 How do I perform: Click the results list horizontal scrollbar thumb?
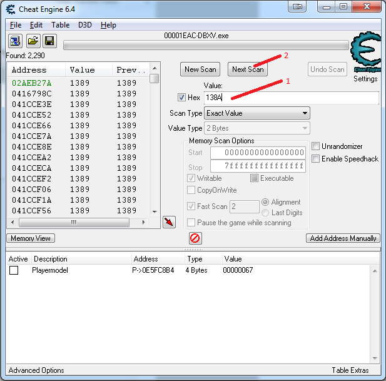[x=74, y=222]
